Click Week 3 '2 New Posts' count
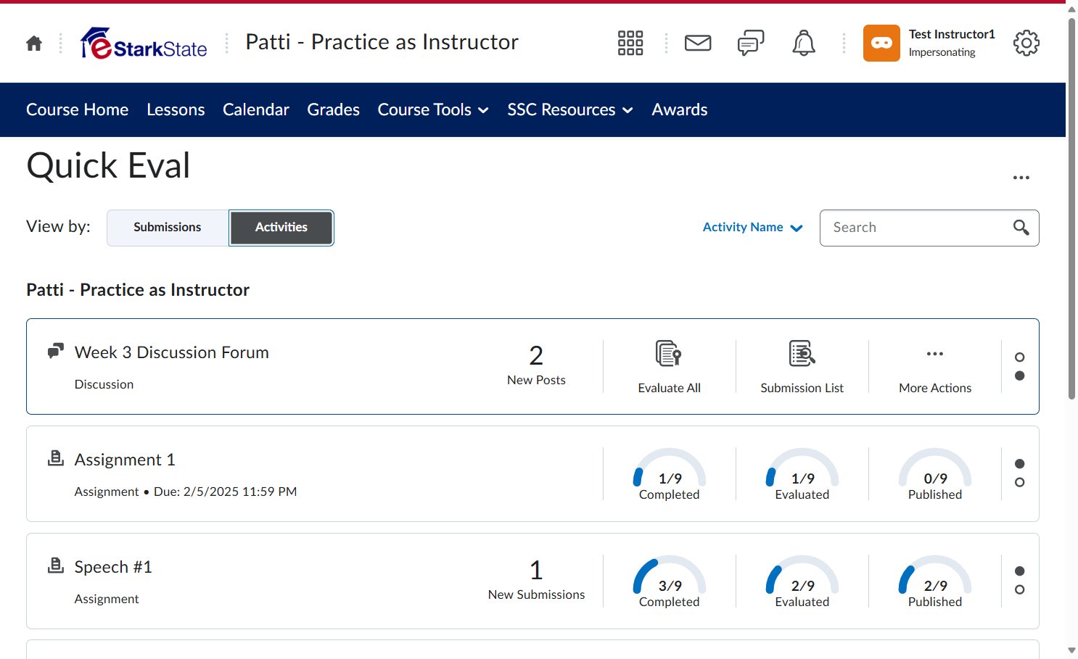Screen dimensions: 1078x659 coord(536,365)
